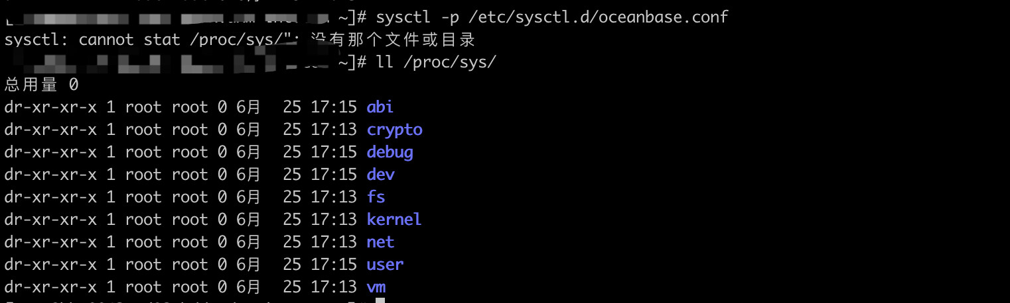The image size is (1010, 303).
Task: Click the abi directory name
Action: 380,107
